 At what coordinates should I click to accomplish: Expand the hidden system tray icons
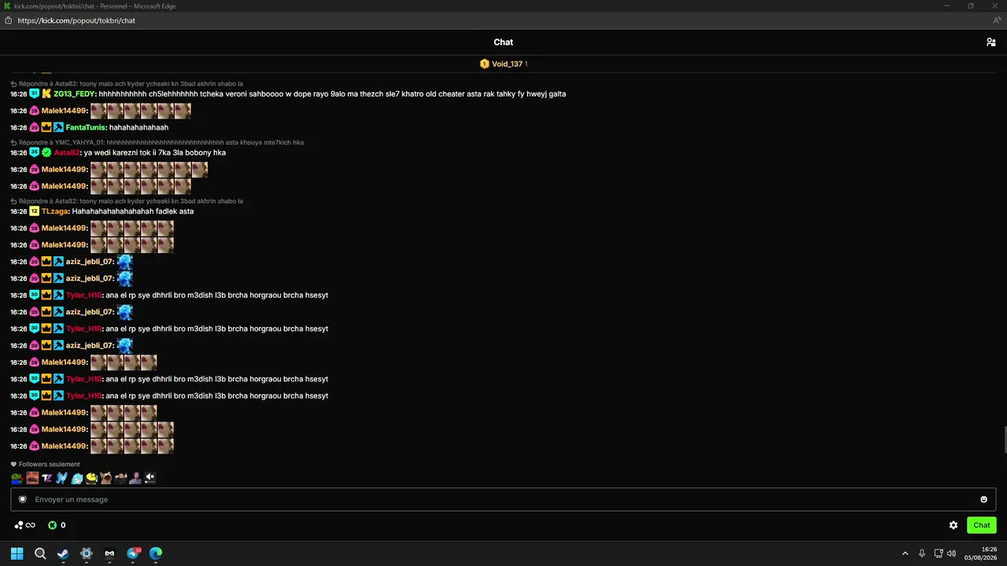click(x=905, y=553)
